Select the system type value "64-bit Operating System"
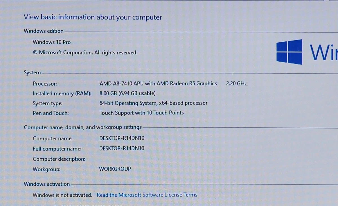 click(128, 103)
